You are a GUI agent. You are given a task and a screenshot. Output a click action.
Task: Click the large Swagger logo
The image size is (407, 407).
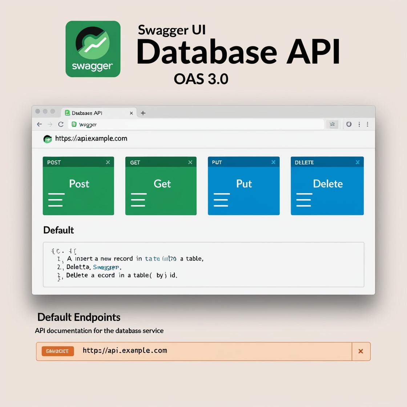(93, 49)
